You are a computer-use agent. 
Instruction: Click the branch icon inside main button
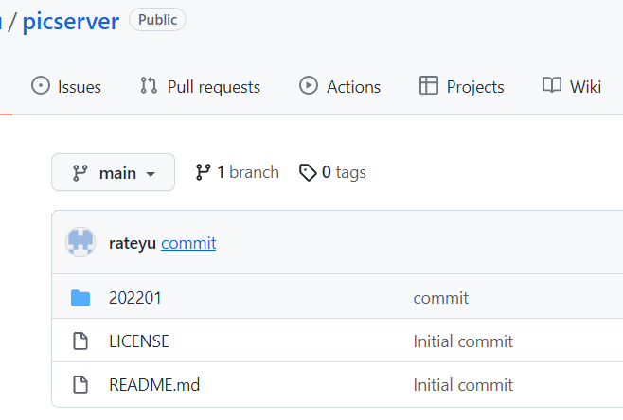(x=80, y=173)
